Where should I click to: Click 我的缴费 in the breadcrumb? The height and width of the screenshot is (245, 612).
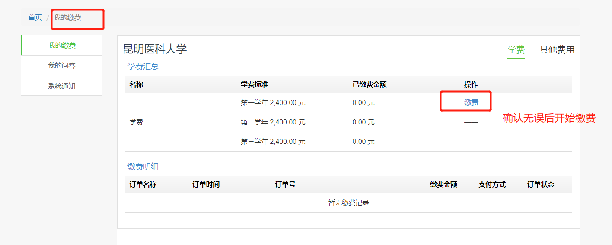tap(67, 18)
